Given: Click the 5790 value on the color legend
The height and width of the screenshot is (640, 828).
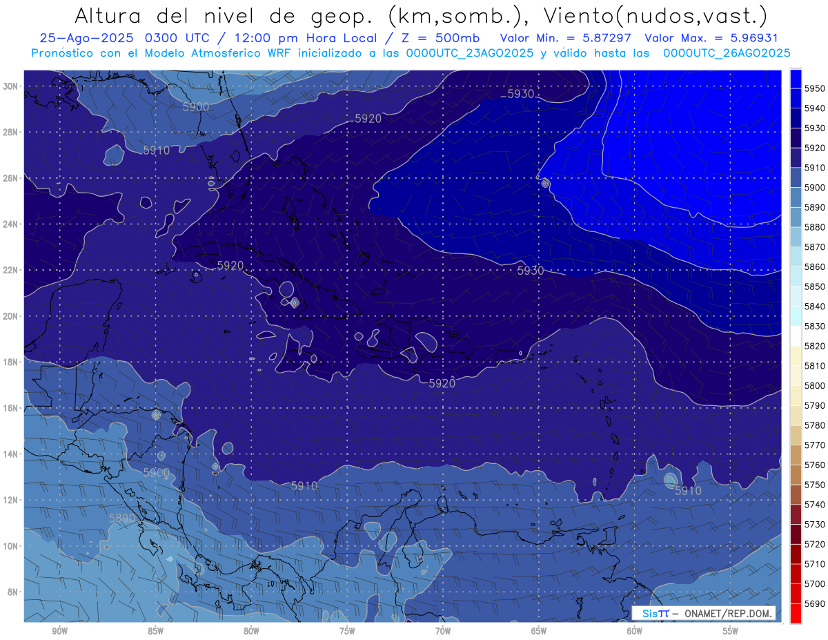Looking at the screenshot, I should 815,405.
